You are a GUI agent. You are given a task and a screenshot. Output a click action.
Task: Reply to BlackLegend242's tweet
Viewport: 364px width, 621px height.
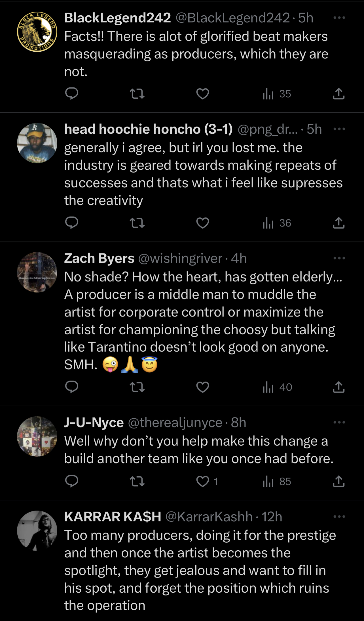71,94
